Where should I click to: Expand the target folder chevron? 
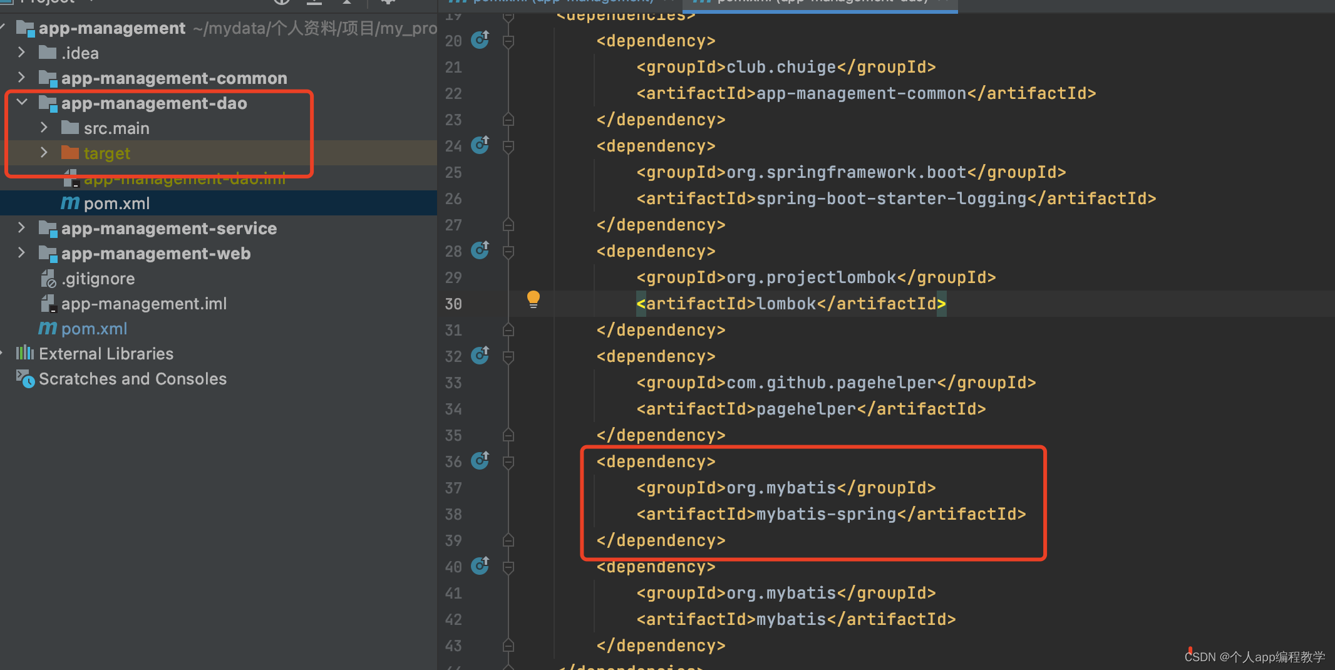44,152
